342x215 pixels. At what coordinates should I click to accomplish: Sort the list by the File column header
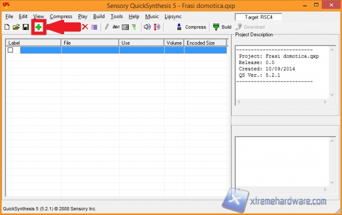click(x=90, y=42)
